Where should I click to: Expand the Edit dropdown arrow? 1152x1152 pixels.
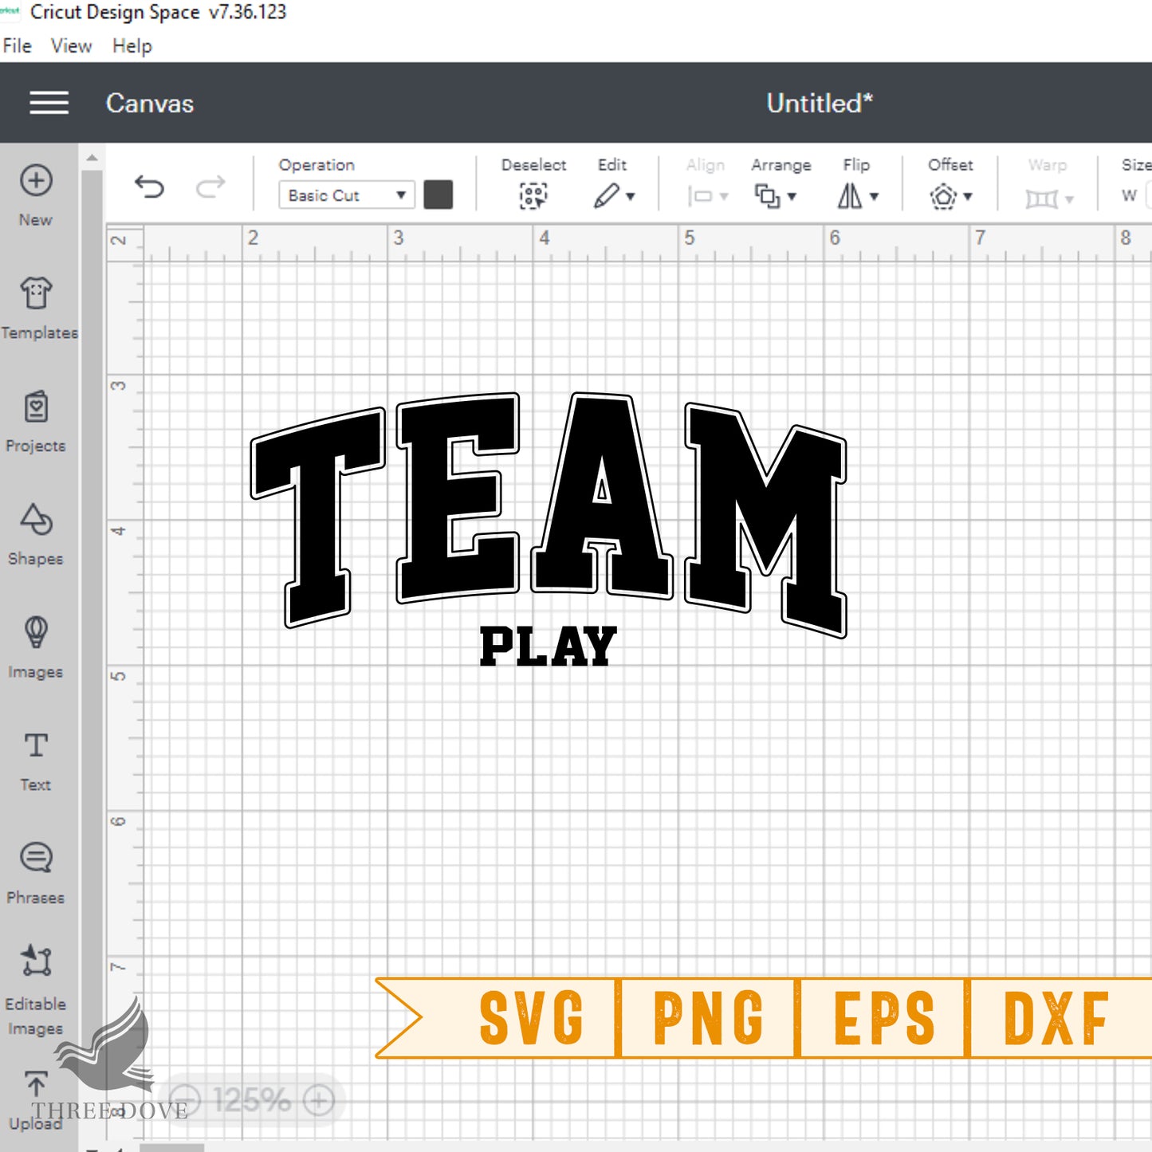[x=631, y=197]
